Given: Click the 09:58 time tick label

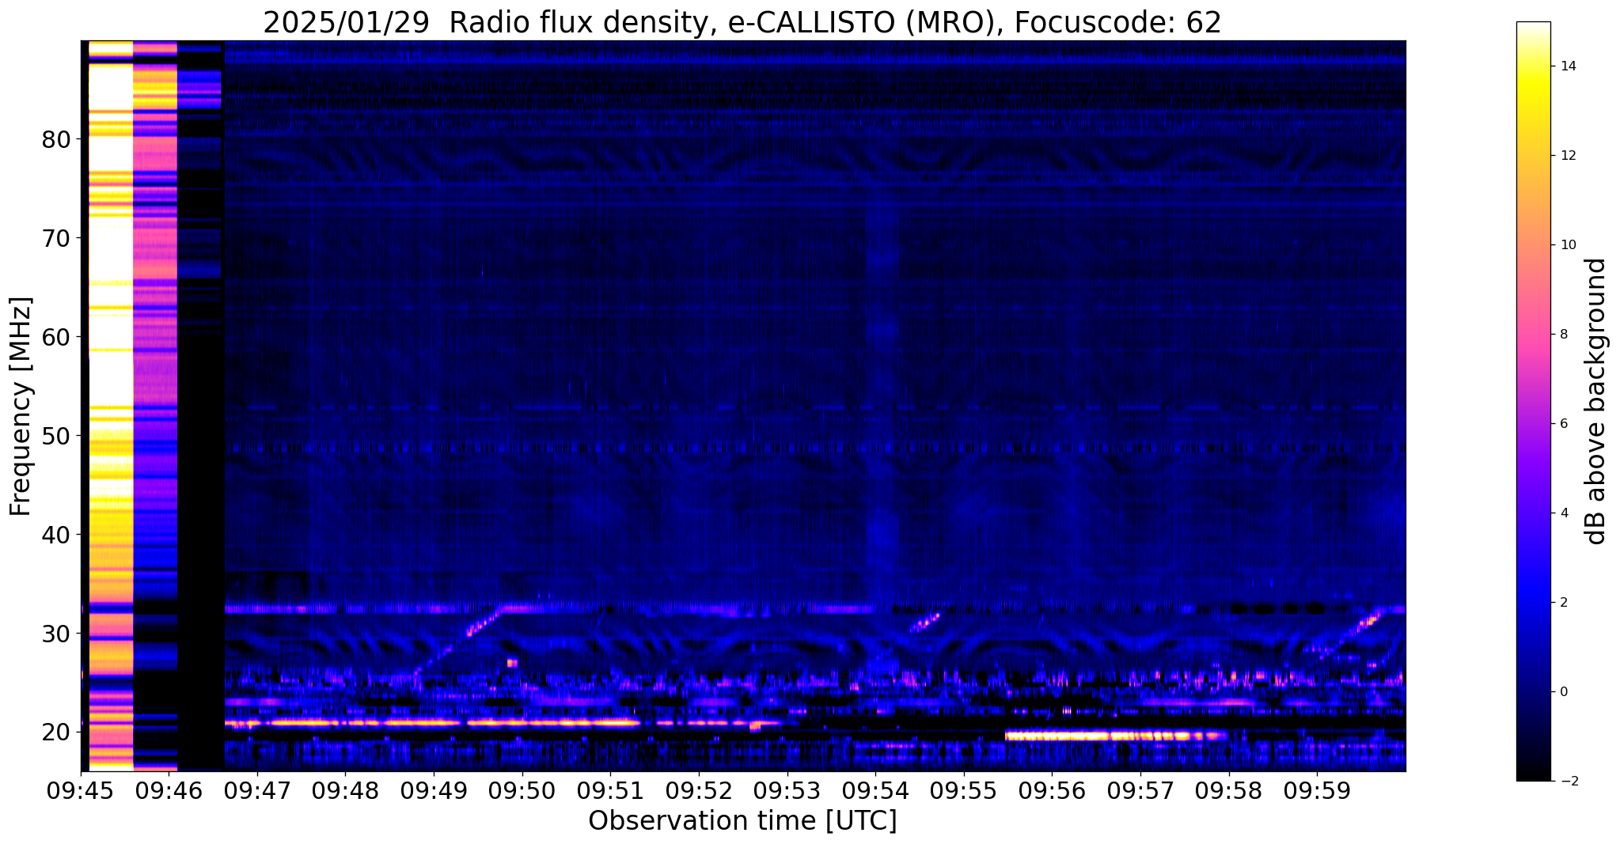Looking at the screenshot, I should click(1228, 791).
